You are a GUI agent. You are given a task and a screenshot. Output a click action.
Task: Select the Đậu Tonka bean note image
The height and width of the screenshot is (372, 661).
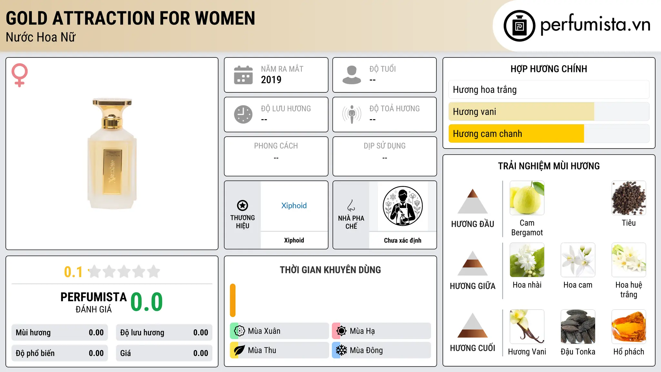point(578,327)
